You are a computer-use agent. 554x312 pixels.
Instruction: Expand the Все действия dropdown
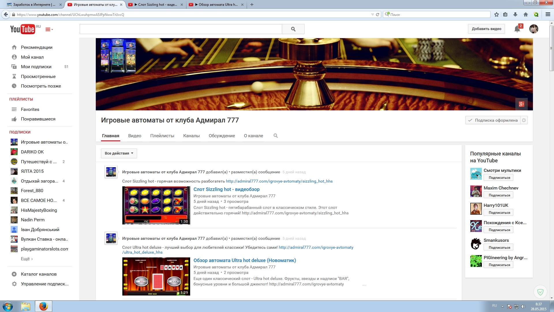(119, 153)
